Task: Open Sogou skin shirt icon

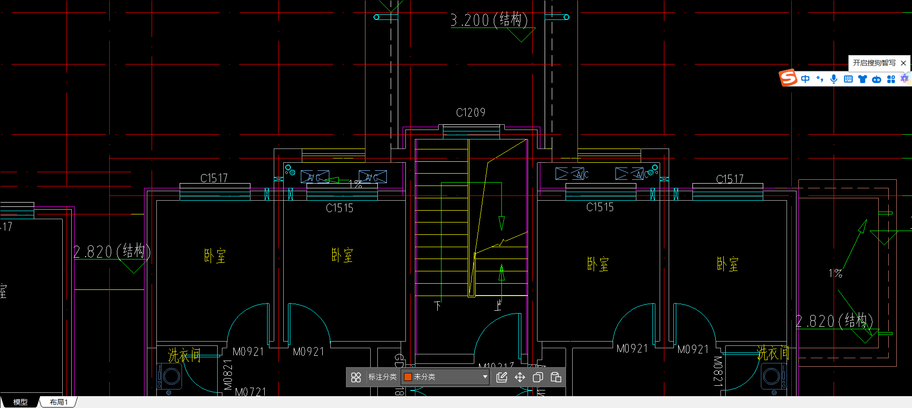Action: click(x=863, y=79)
